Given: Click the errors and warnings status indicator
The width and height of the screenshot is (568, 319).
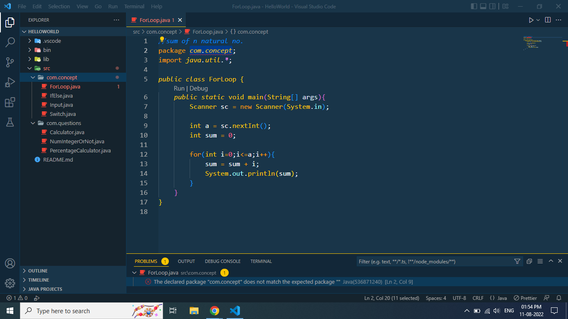Looking at the screenshot, I should pos(17,298).
